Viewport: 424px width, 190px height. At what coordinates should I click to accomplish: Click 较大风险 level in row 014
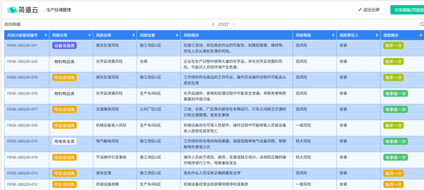(x=303, y=157)
